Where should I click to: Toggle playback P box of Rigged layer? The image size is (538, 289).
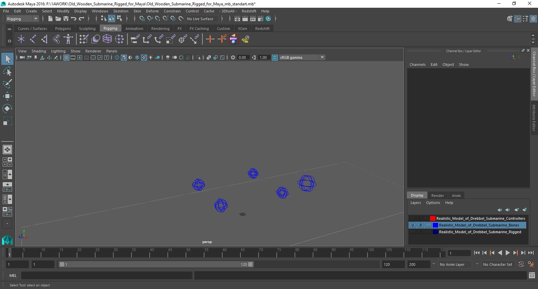420,232
